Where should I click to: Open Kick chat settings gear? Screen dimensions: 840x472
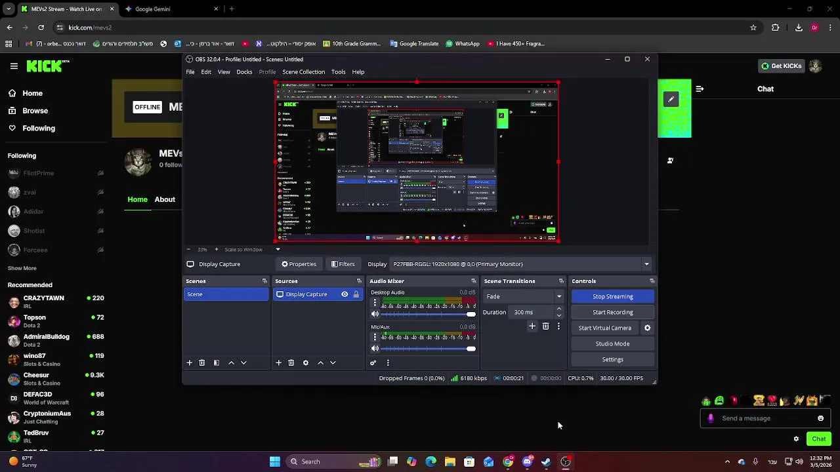797,439
